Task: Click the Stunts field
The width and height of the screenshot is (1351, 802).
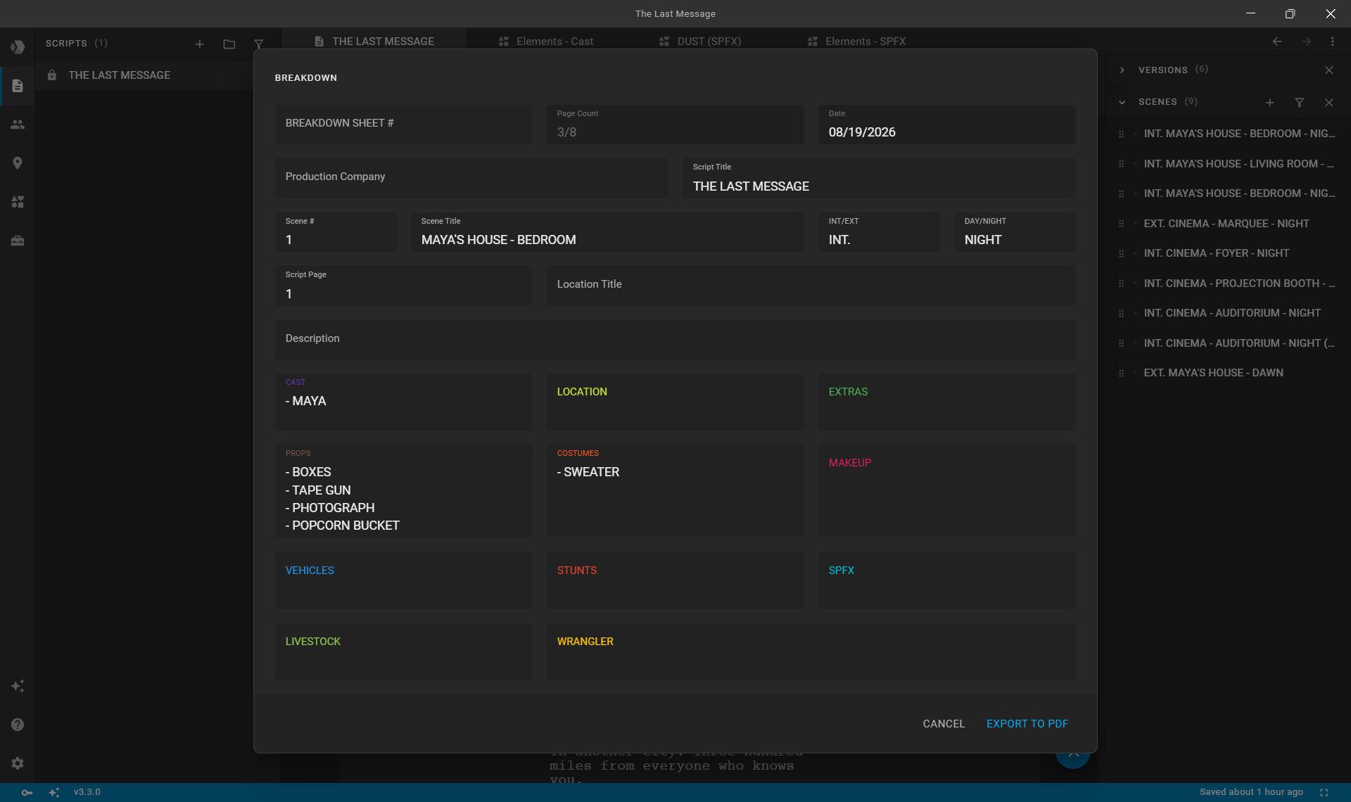Action: tap(675, 580)
